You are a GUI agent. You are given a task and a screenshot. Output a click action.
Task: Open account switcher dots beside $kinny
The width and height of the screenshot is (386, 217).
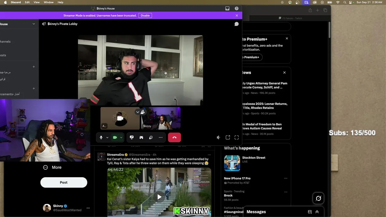coord(88,208)
